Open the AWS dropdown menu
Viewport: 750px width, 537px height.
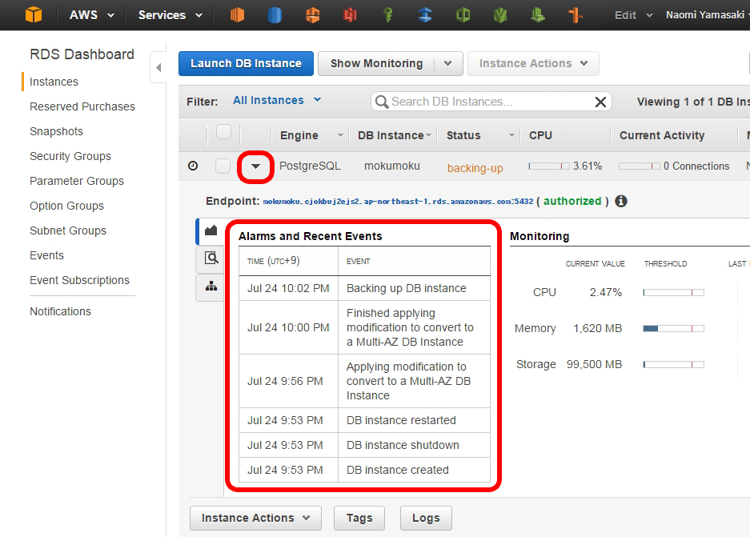(x=92, y=15)
